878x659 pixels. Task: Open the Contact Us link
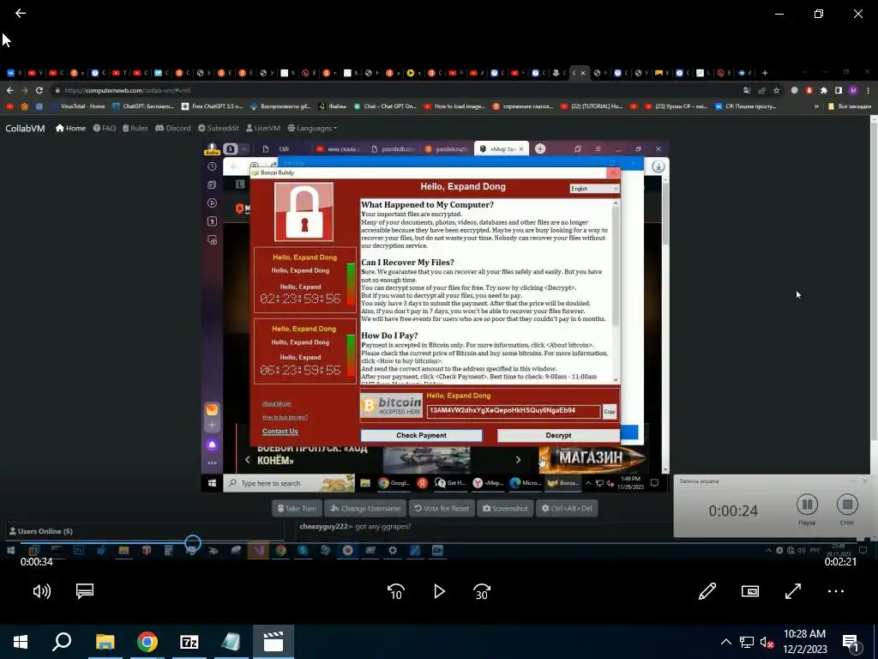(x=280, y=431)
